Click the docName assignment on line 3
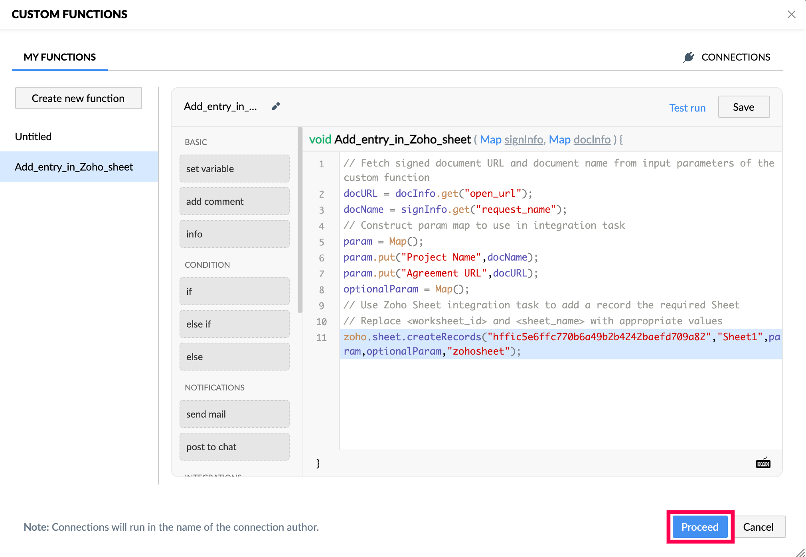 [x=455, y=209]
